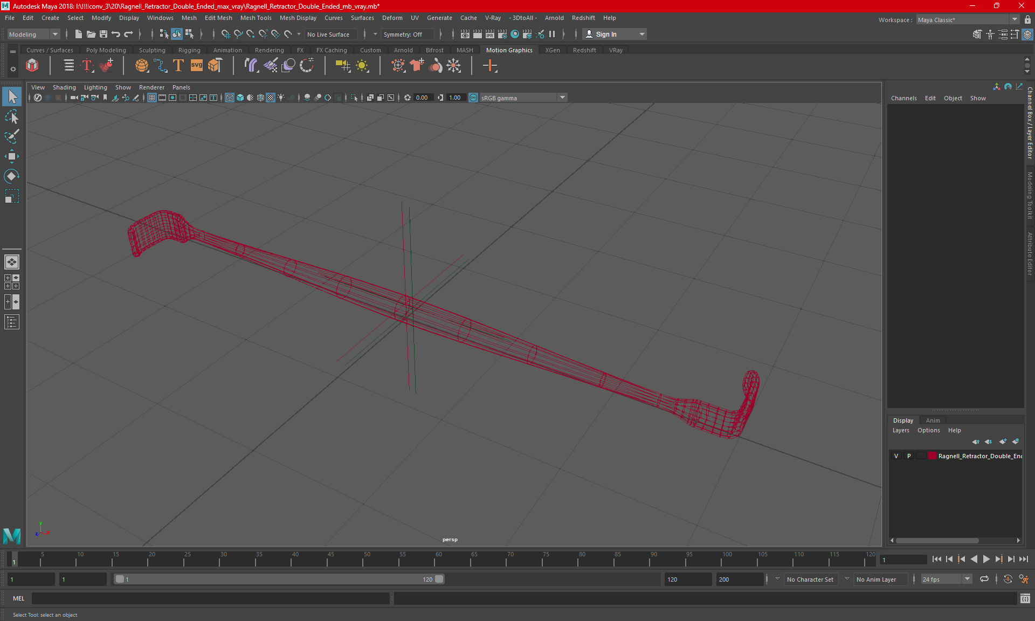Open the Modeling menu set dropdown
The height and width of the screenshot is (621, 1035).
tap(33, 34)
